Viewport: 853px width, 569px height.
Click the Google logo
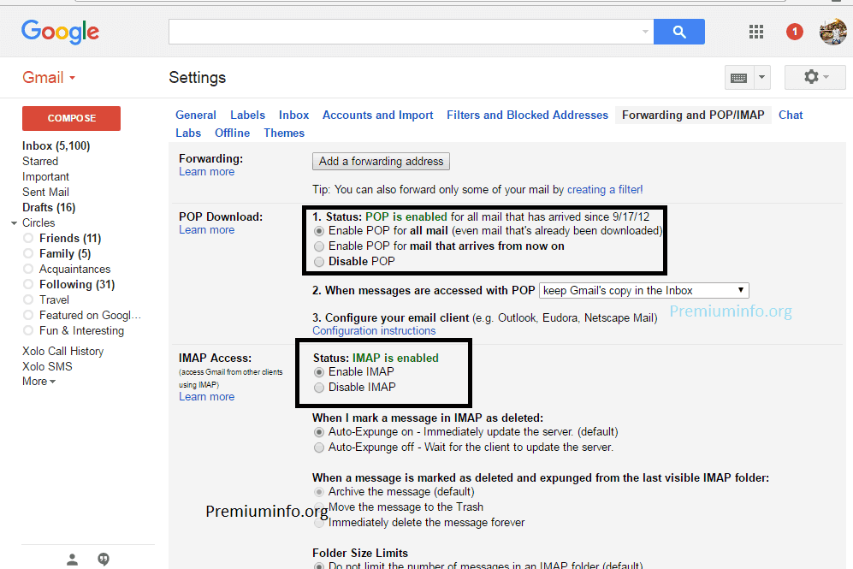pyautogui.click(x=58, y=32)
